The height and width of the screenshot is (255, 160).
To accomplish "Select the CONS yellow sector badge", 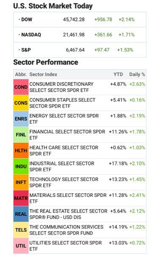I will tap(21, 103).
